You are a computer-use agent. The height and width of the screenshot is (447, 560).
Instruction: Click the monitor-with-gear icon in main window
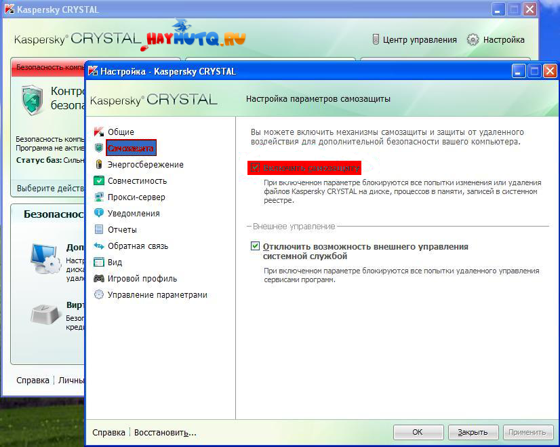(x=45, y=259)
